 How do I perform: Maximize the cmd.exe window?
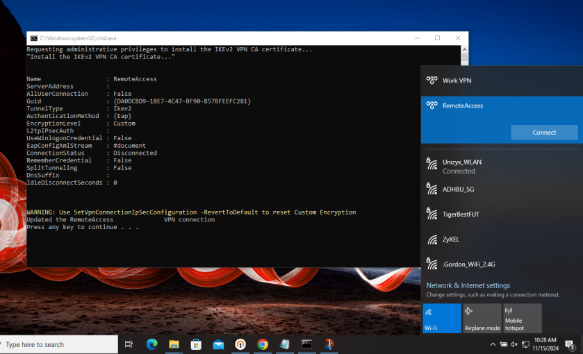[x=437, y=38]
